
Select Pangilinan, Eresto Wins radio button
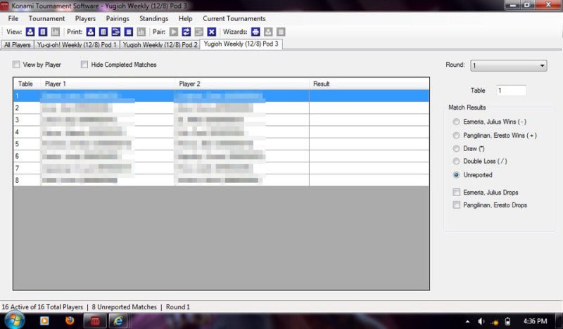456,136
